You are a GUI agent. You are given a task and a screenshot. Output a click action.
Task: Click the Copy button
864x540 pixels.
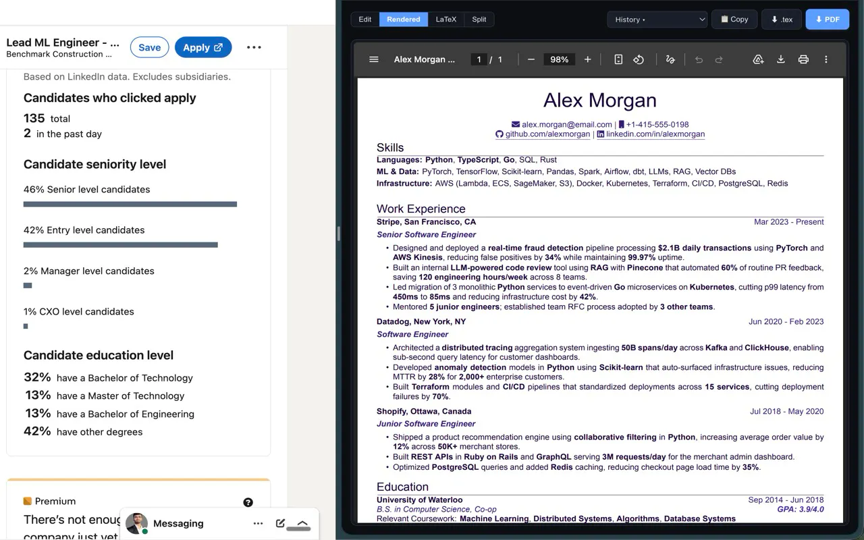pyautogui.click(x=735, y=20)
